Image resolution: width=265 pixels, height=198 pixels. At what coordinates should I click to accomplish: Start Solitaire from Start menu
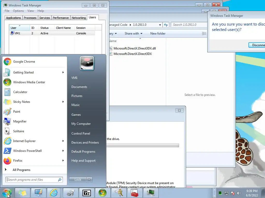pyautogui.click(x=35, y=131)
